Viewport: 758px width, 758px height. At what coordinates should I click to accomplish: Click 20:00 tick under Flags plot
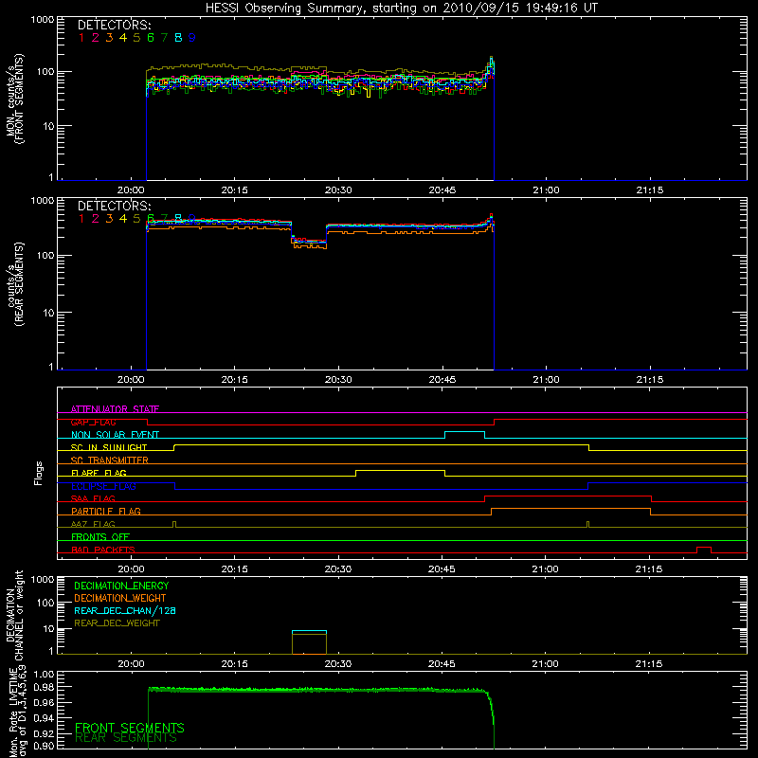131,569
